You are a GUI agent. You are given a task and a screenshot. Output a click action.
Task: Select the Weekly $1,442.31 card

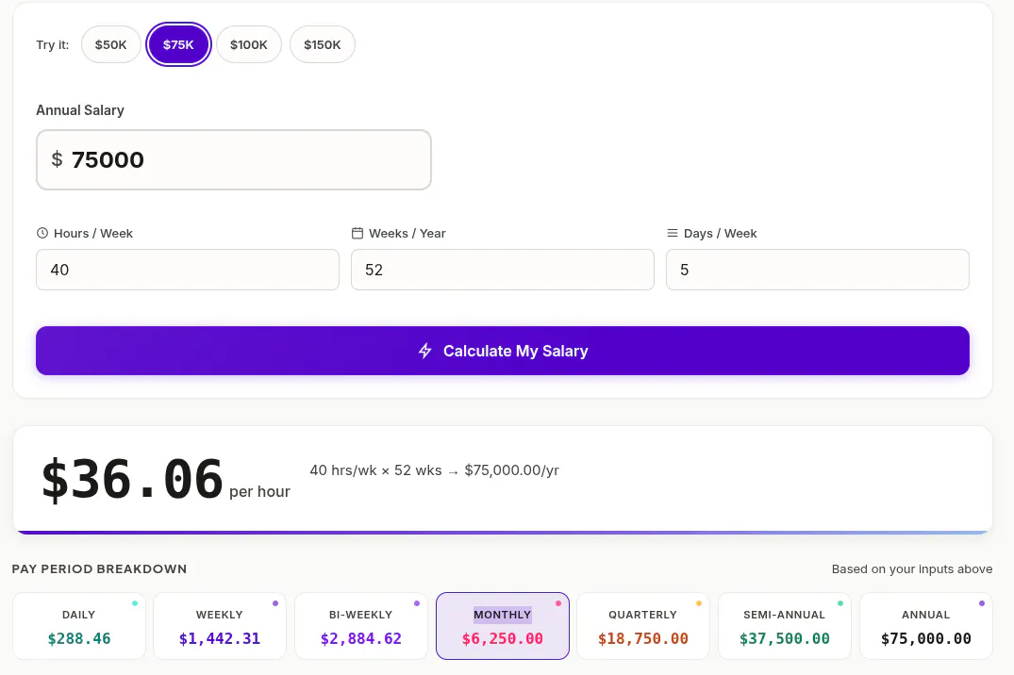(220, 626)
